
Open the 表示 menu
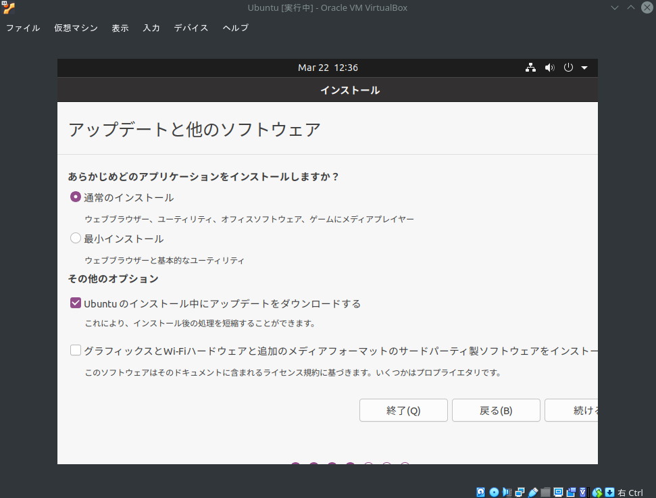120,28
